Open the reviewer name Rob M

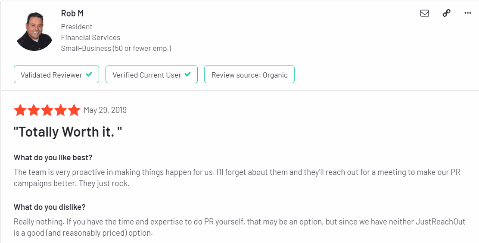72,13
